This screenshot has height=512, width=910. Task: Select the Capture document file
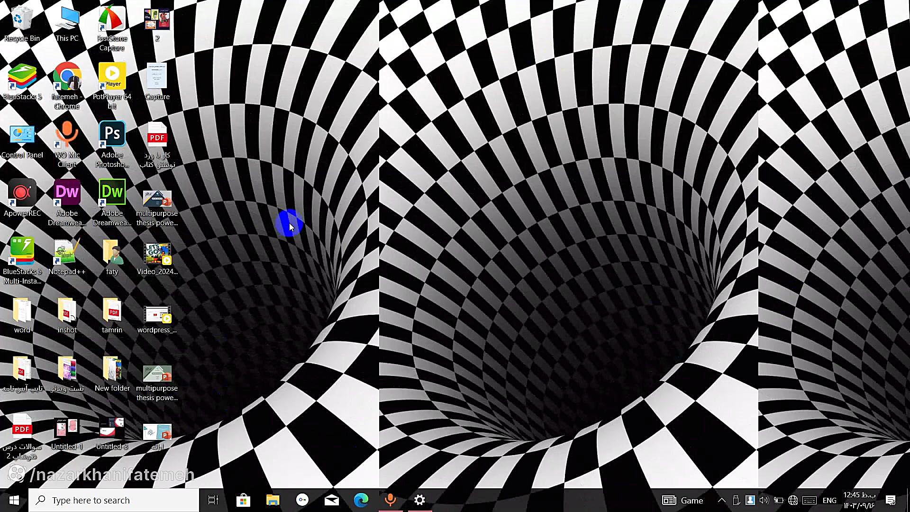(x=157, y=82)
